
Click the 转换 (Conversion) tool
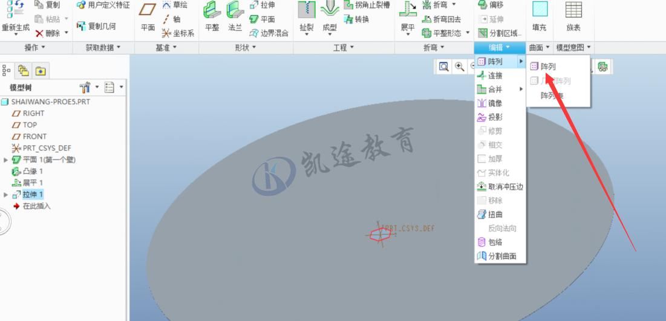356,19
